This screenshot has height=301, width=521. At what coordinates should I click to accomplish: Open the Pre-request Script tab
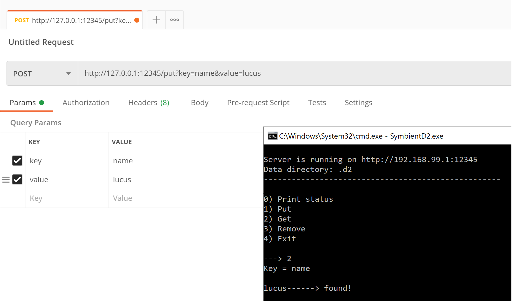pyautogui.click(x=258, y=103)
